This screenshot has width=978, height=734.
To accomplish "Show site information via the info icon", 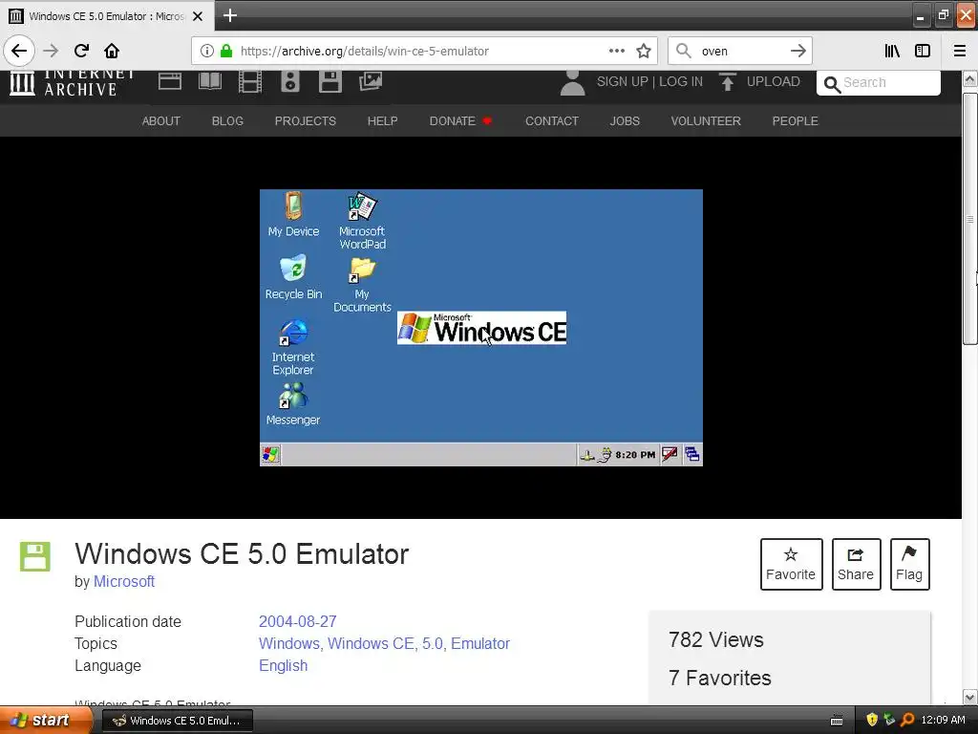I will (x=207, y=52).
